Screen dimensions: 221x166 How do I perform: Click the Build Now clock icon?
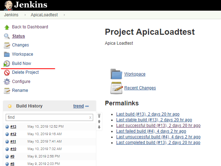[x=7, y=63]
